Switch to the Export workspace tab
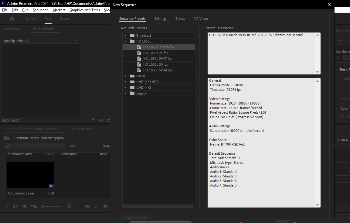Image resolution: width=350 pixels, height=223 pixels. coord(65,19)
